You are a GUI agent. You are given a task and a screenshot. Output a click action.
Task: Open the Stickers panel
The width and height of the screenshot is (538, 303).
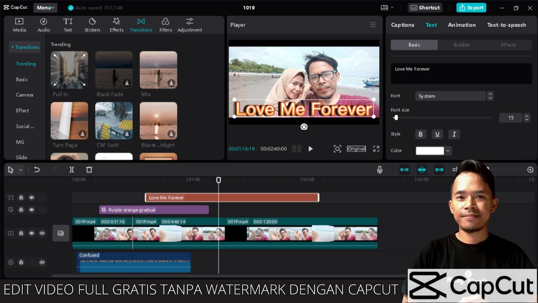[92, 24]
